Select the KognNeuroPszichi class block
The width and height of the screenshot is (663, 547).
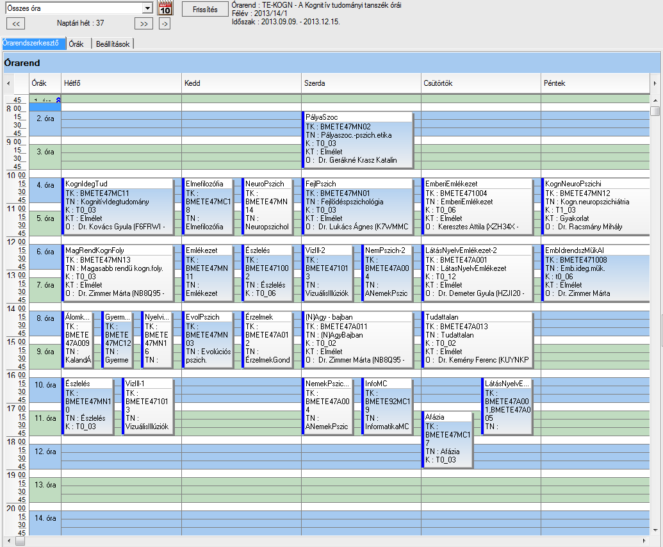coord(595,206)
